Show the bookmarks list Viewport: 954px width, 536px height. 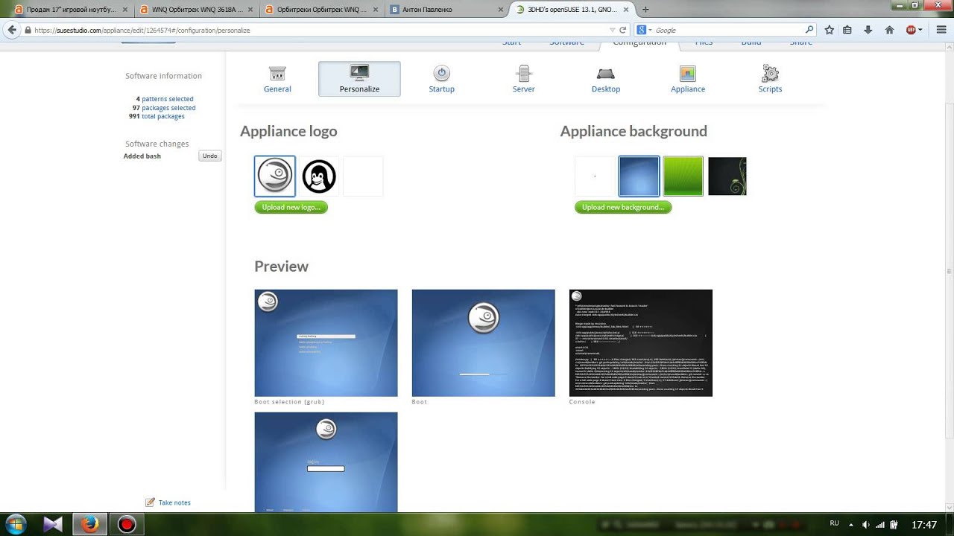847,30
